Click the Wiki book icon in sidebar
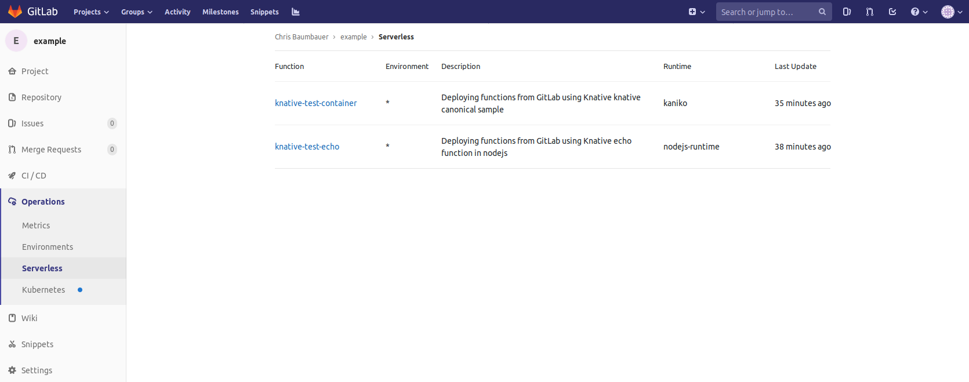Viewport: 969px width, 382px height. (12, 318)
